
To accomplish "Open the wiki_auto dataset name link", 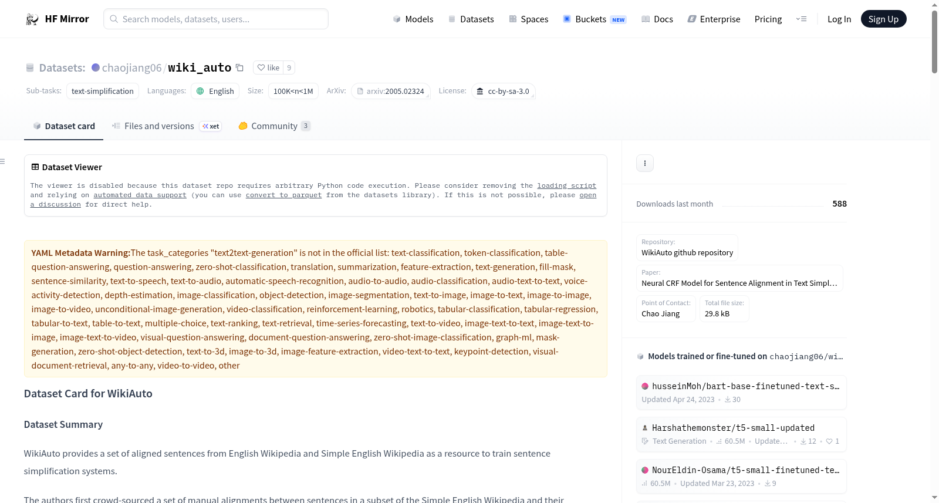I will click(x=200, y=67).
